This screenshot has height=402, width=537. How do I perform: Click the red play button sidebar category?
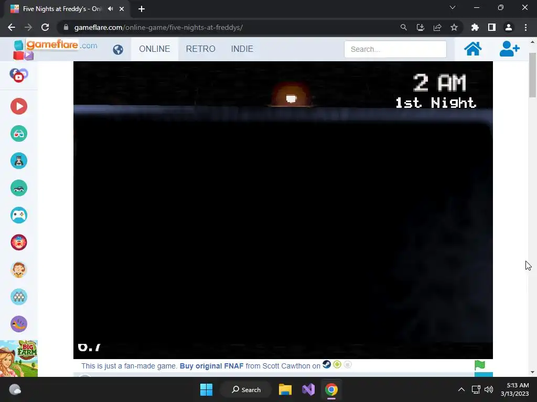point(19,106)
